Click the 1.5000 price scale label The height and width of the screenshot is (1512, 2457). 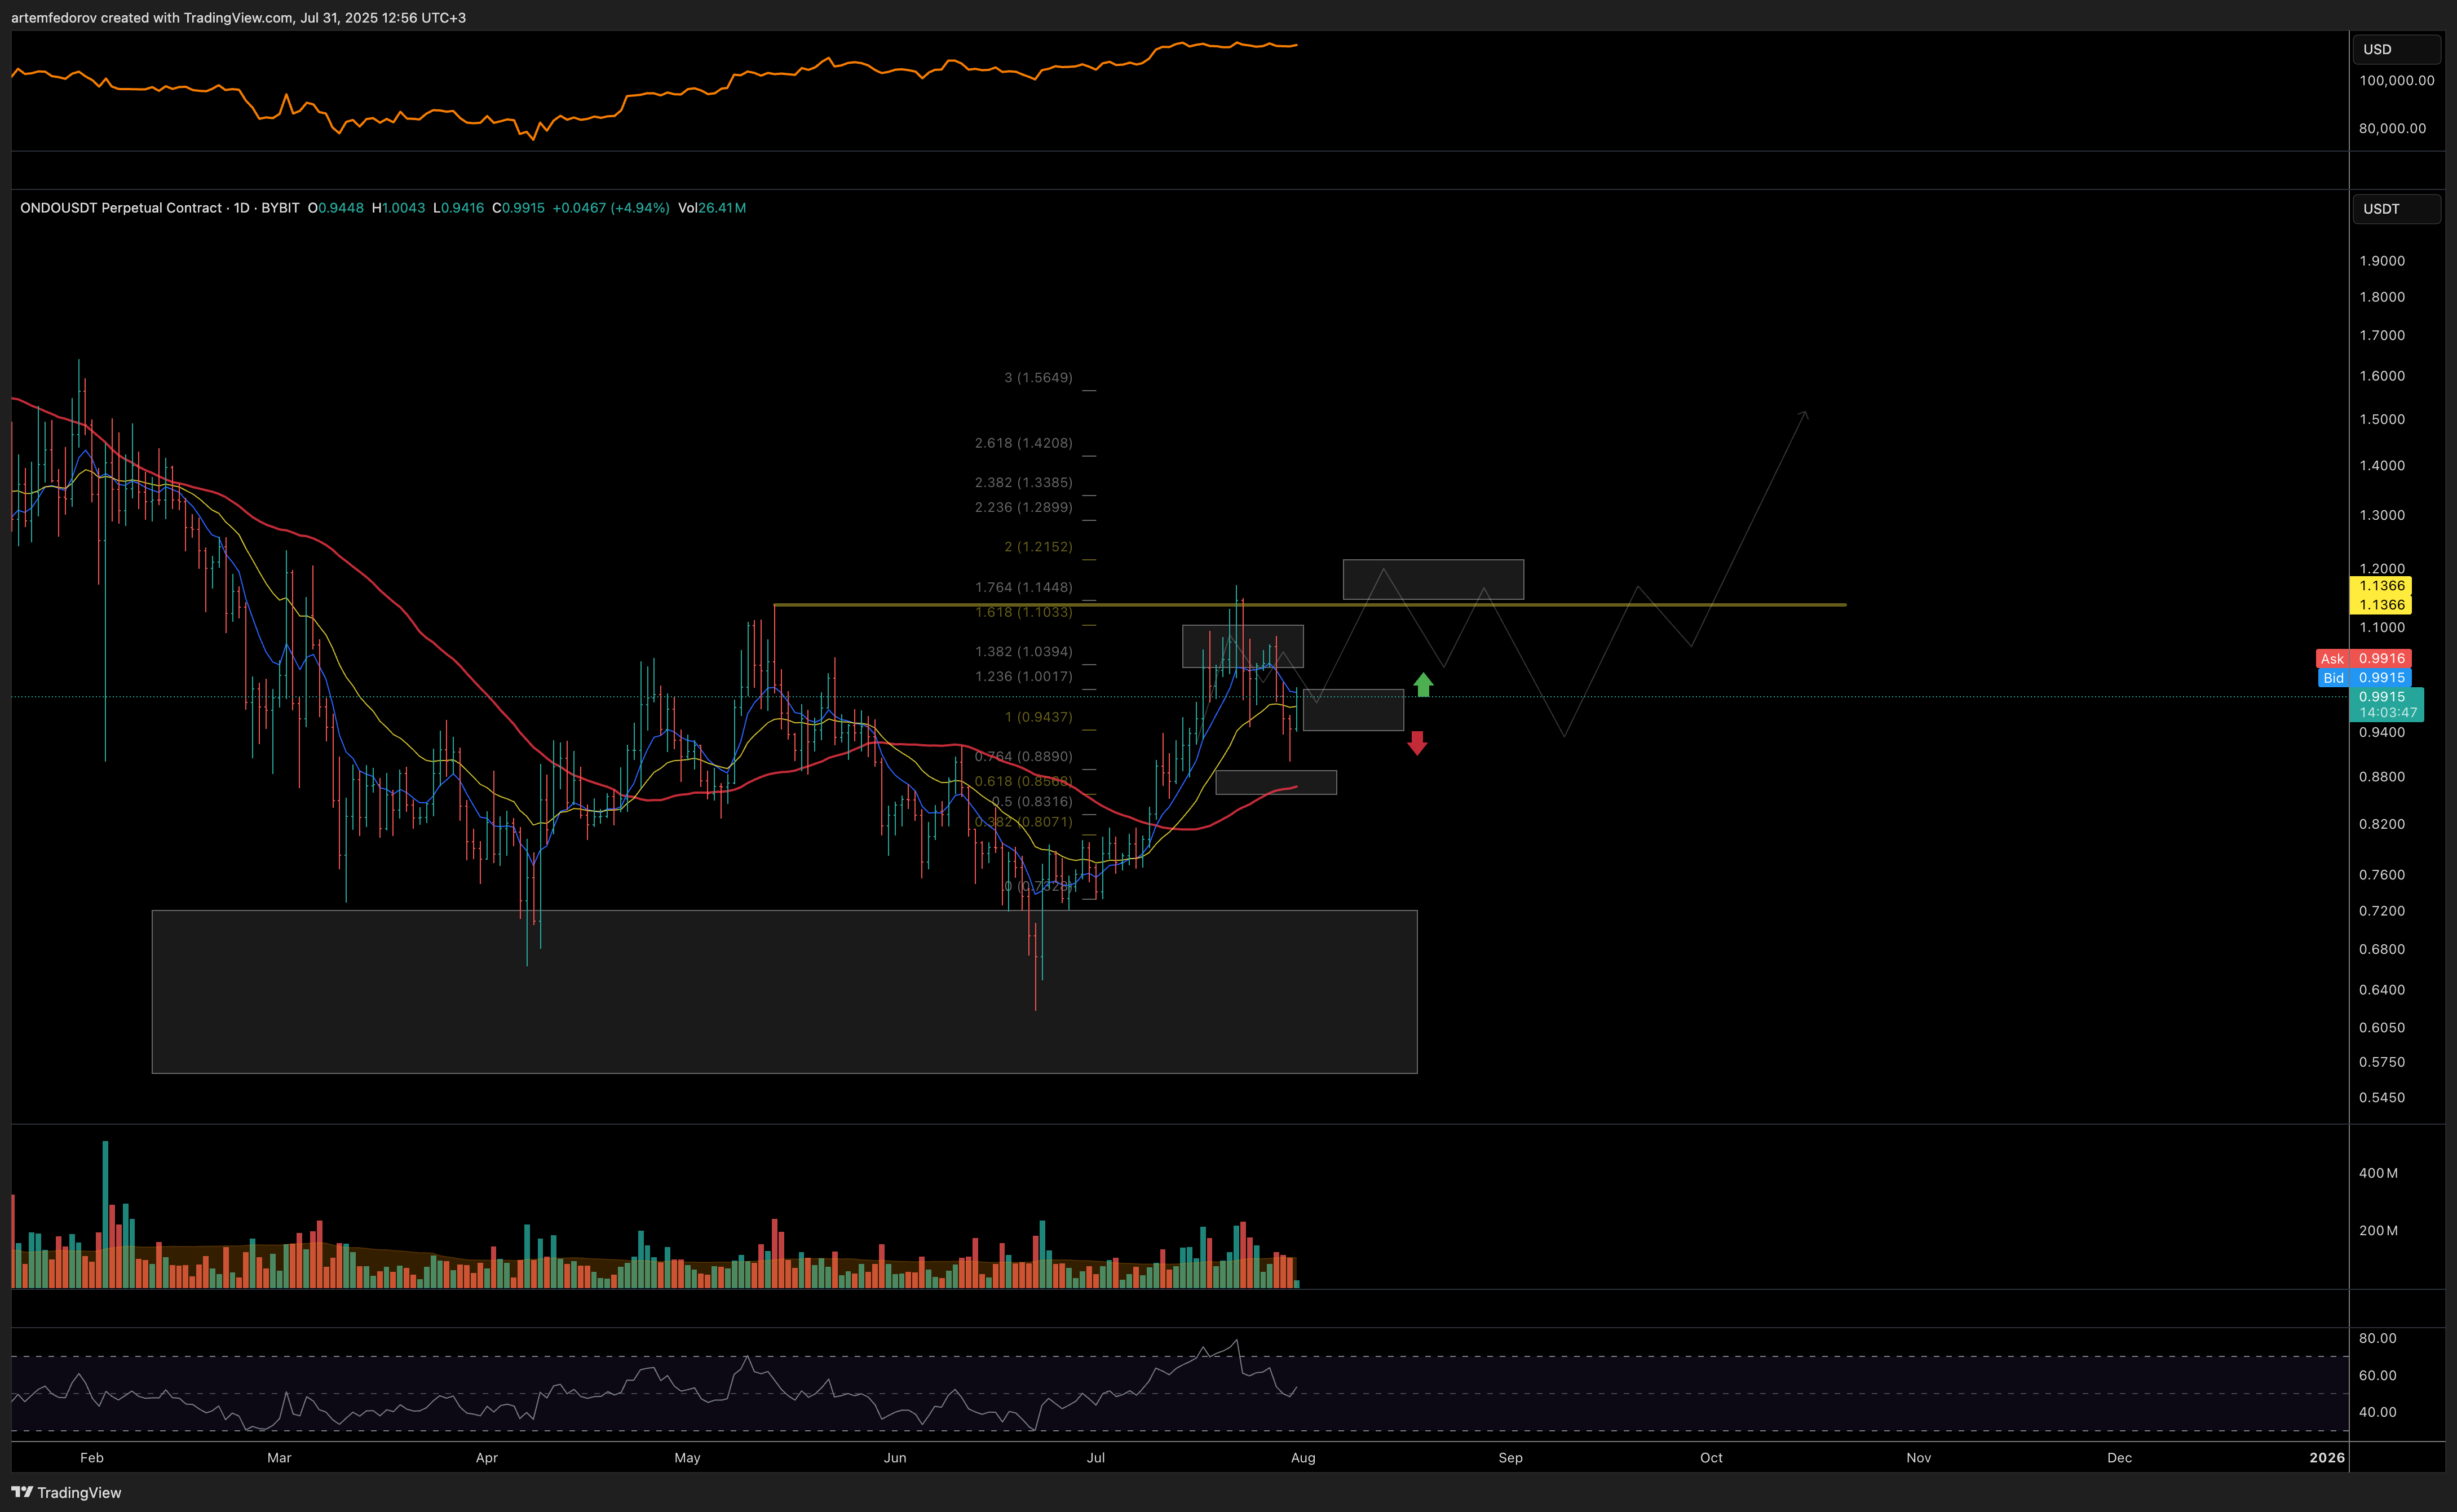(x=2382, y=419)
